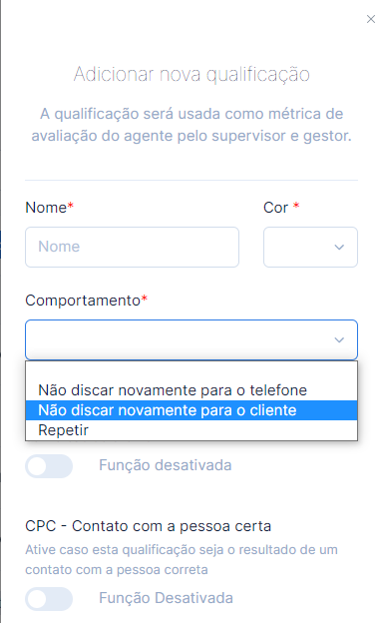This screenshot has height=623, width=381.
Task: Click the CPC - Contato com a pessoa certa heading
Action: [148, 526]
